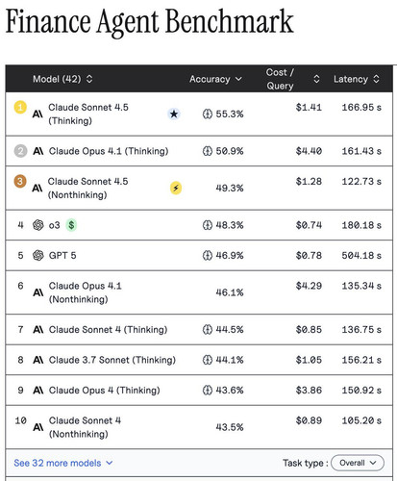Screen dimensions: 397x481
Task: Click the green dollar badge next to o3
Action: tap(71, 225)
